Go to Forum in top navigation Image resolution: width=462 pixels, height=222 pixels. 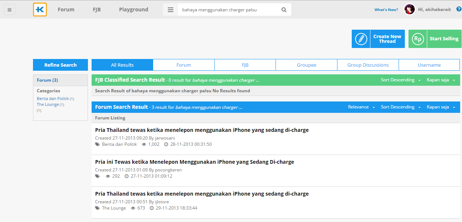click(x=66, y=10)
